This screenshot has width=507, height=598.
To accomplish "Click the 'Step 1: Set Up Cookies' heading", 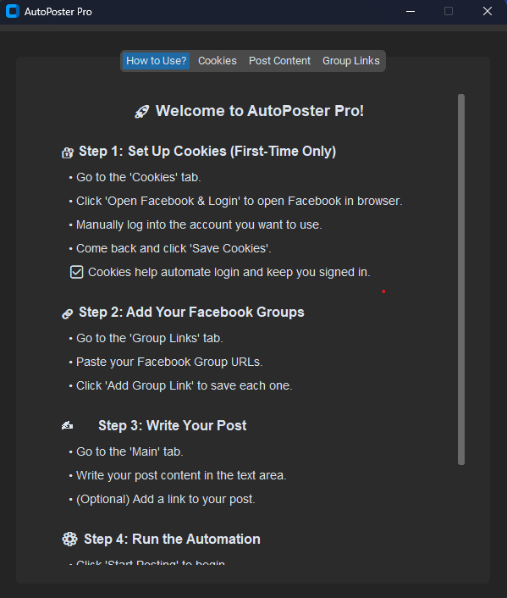I will [207, 152].
